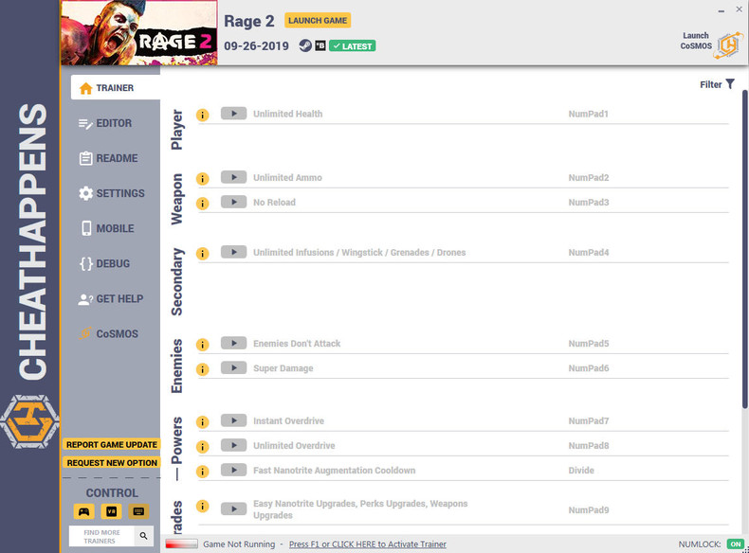Click REQUEST NEW OPTION button

112,463
